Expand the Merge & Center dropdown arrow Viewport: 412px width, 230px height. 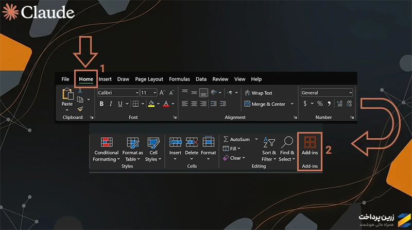pos(292,104)
